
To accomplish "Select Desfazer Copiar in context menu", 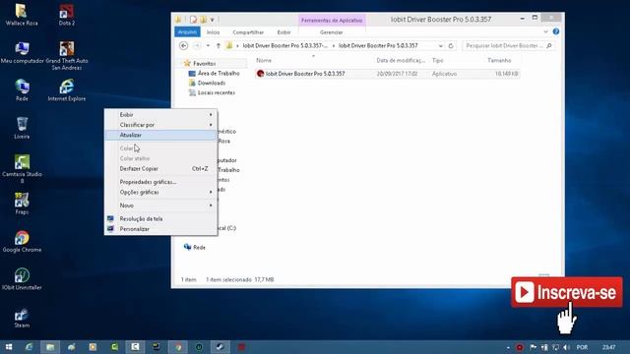I will pyautogui.click(x=160, y=168).
